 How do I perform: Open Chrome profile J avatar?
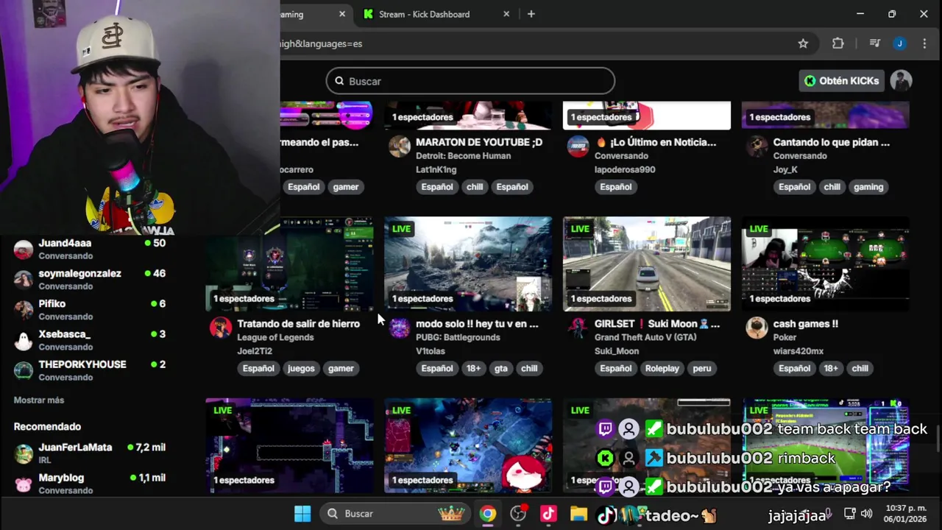899,43
